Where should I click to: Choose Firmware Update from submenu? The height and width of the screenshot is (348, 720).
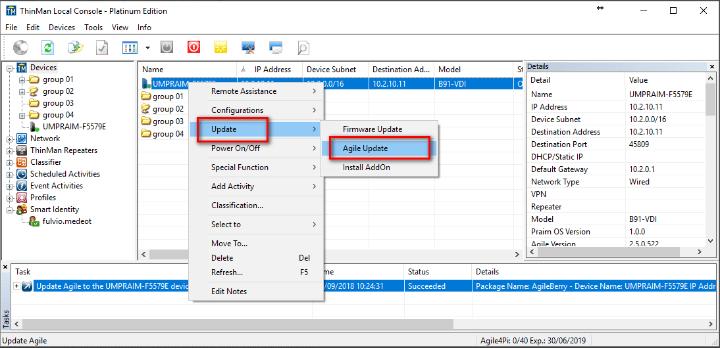pyautogui.click(x=379, y=129)
